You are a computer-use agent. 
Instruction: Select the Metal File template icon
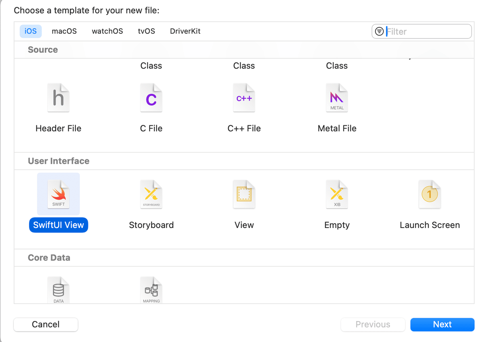click(337, 98)
